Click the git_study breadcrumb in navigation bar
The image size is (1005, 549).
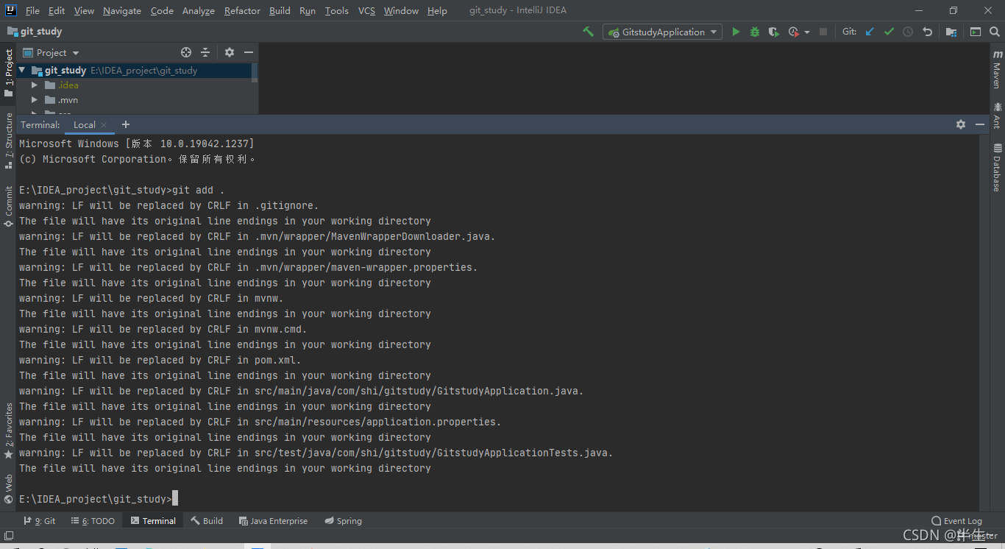tap(35, 32)
